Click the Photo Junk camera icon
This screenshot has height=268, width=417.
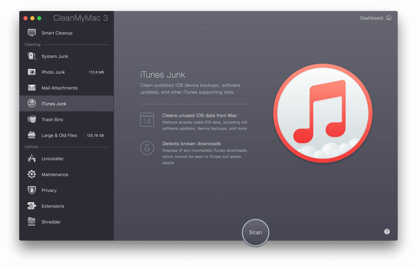[32, 72]
